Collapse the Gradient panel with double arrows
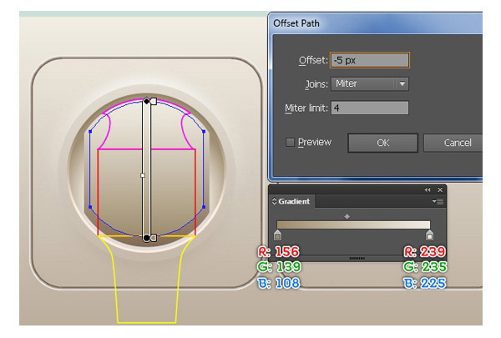 point(428,189)
